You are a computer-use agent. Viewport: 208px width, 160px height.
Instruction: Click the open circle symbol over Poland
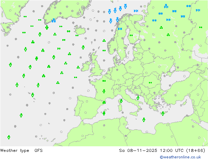[x=130, y=67]
